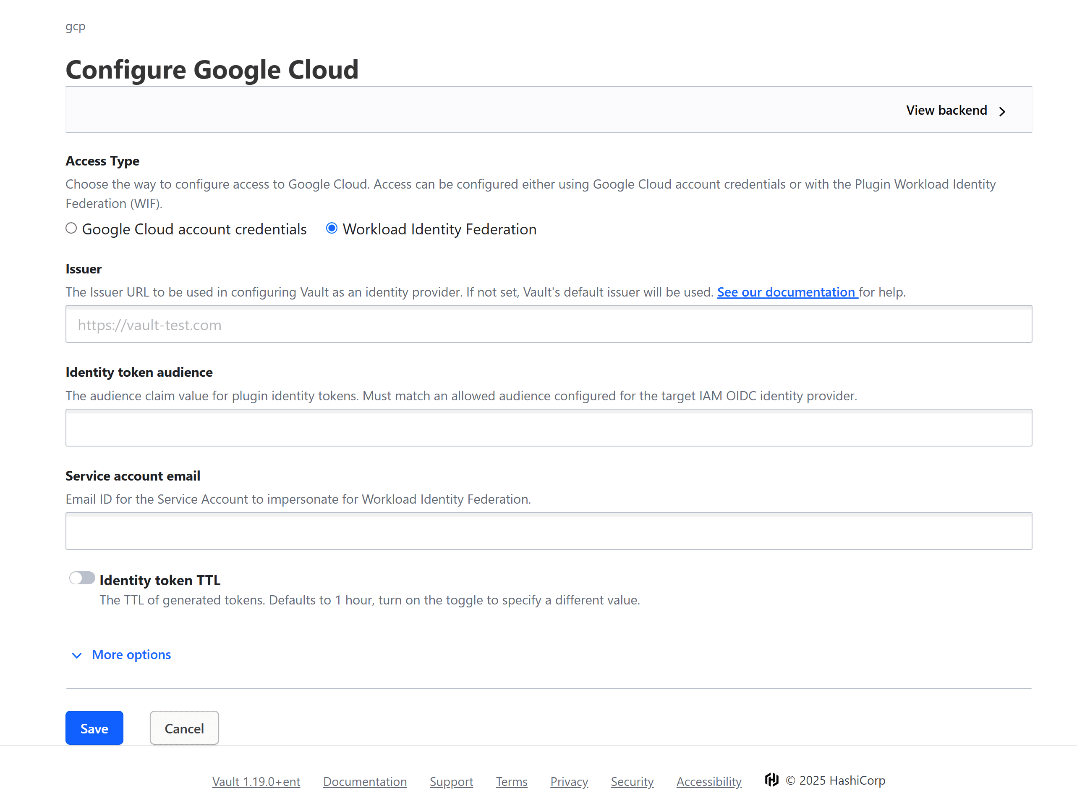Expand the More options section
The width and height of the screenshot is (1077, 804).
coord(131,654)
